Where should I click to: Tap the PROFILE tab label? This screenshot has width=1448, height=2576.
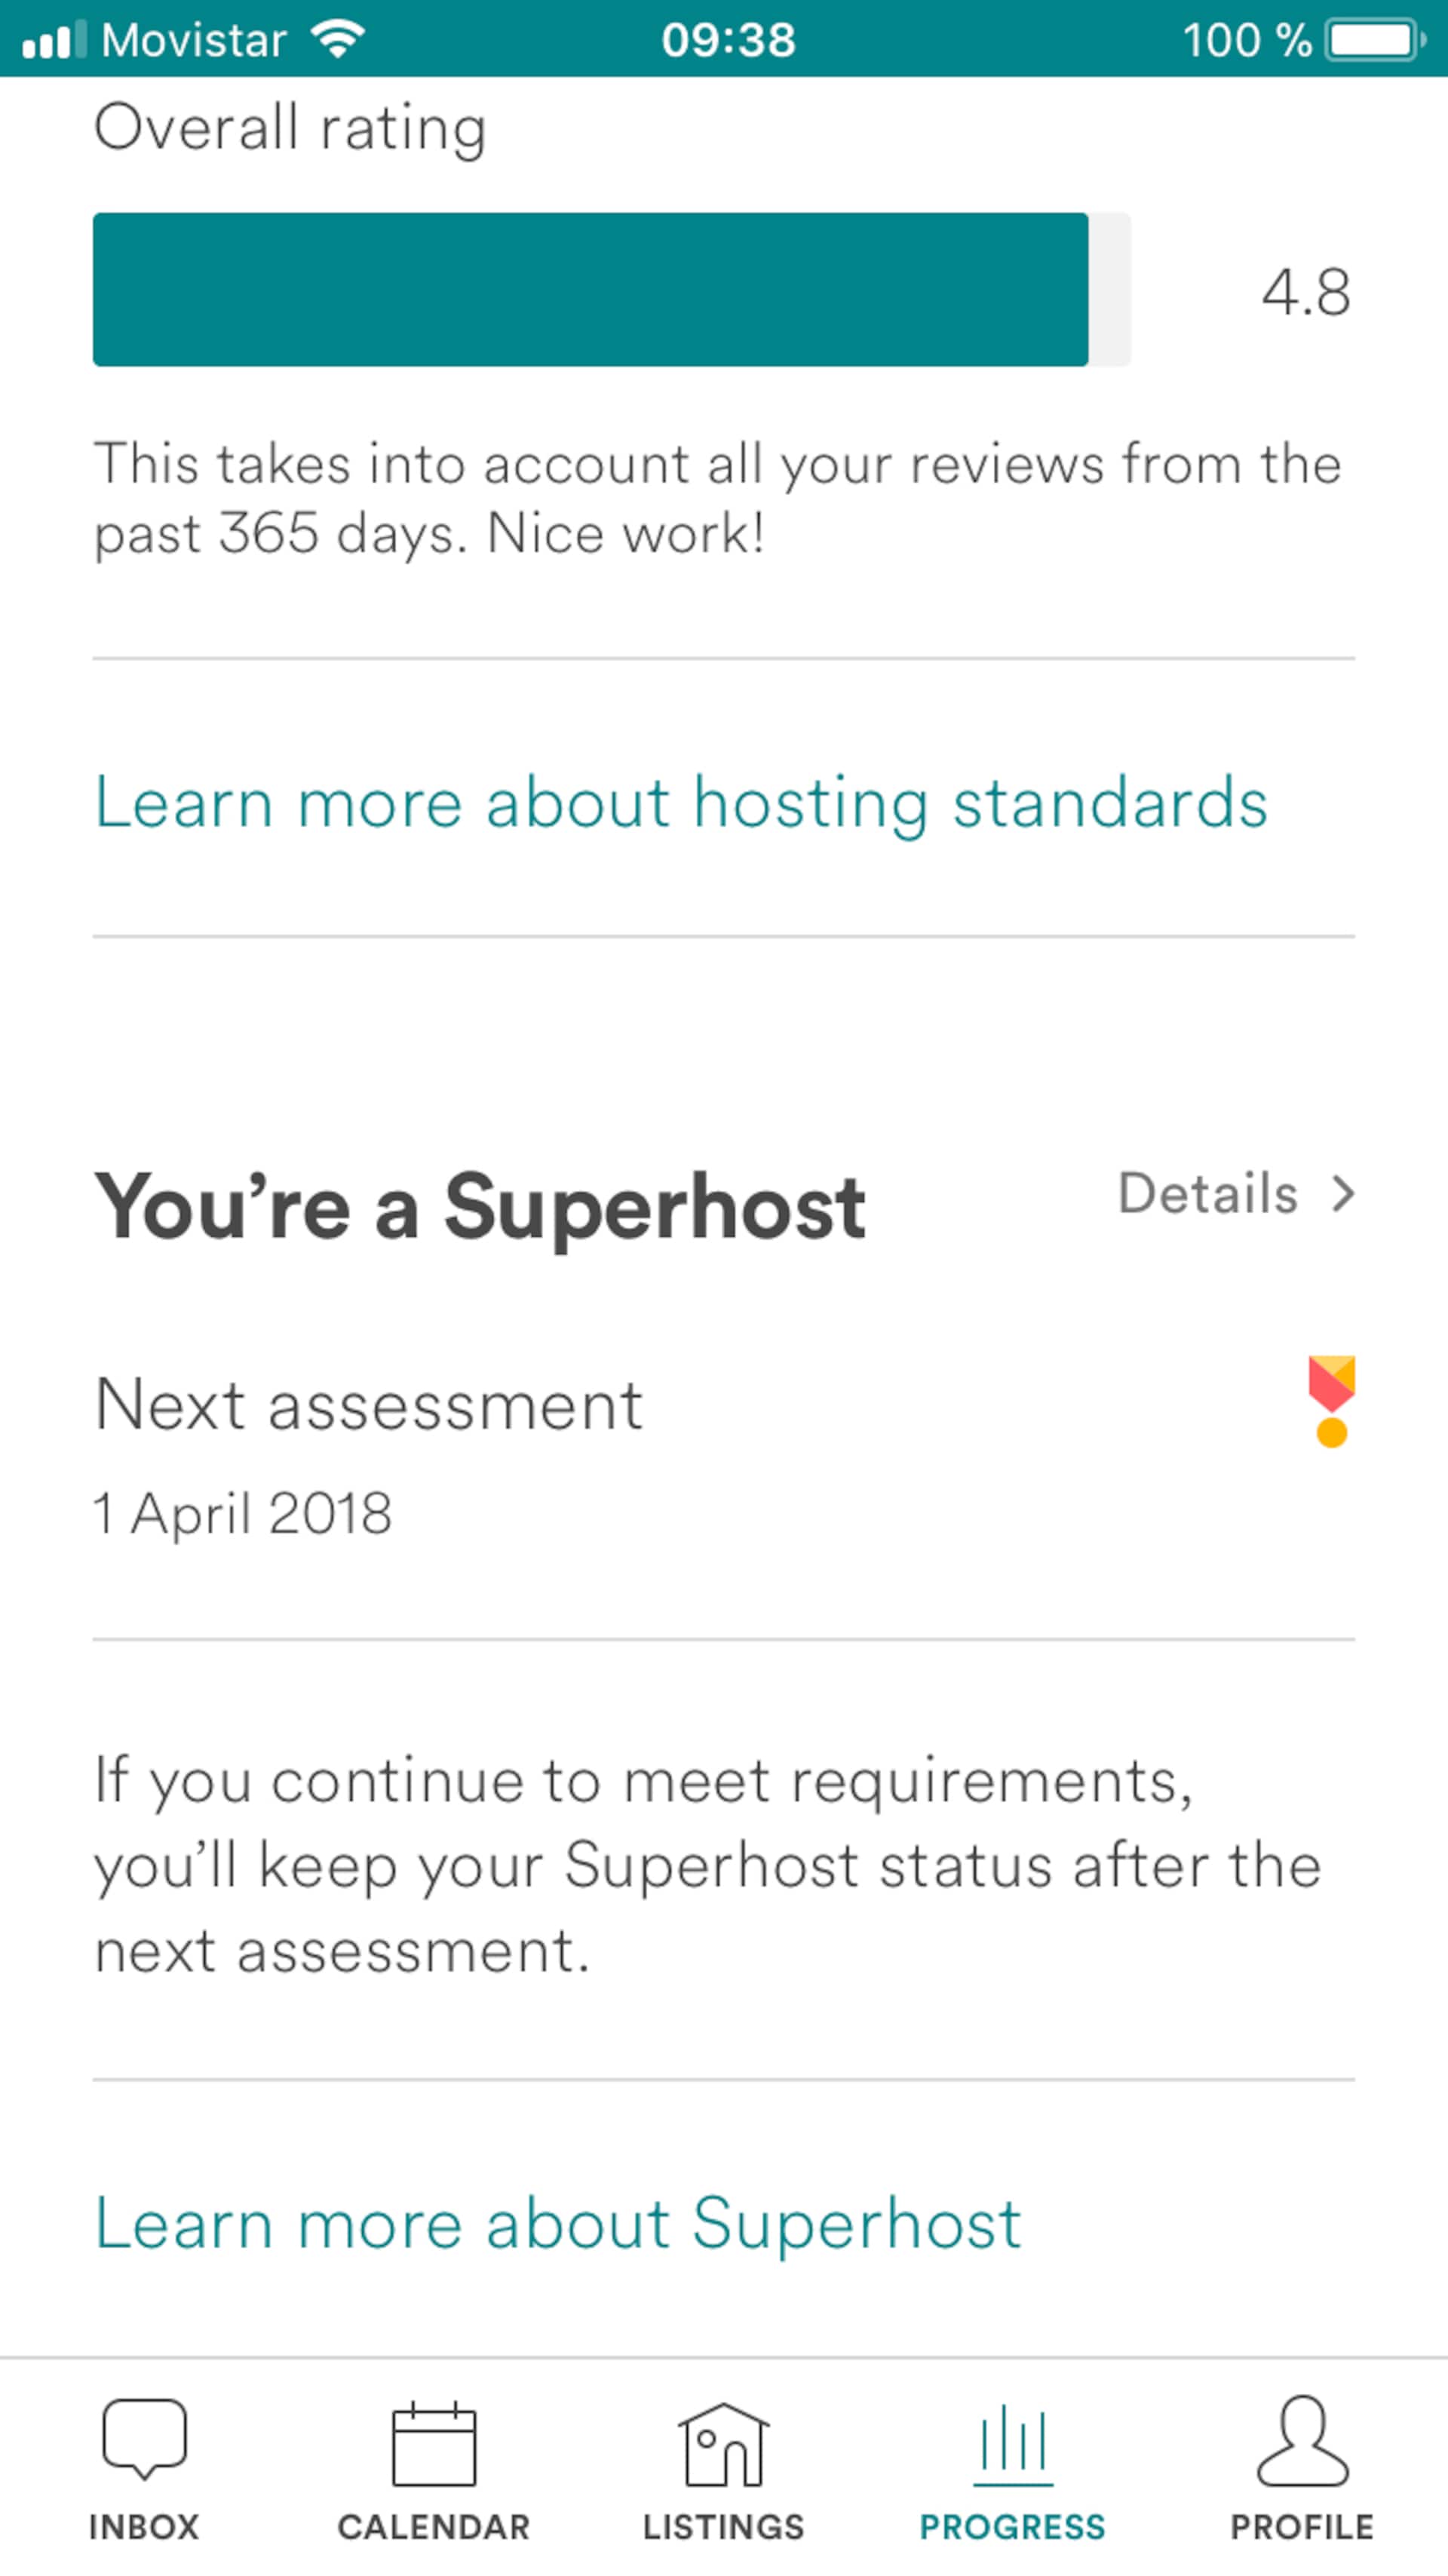(x=1302, y=2527)
